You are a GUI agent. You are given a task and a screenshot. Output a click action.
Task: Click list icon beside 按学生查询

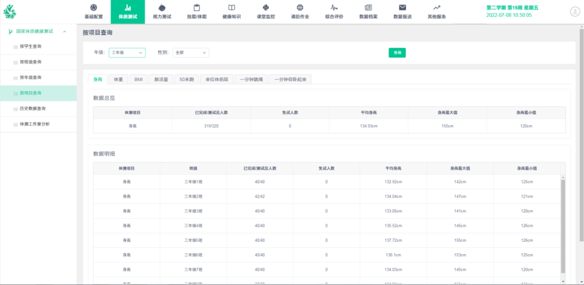pyautogui.click(x=16, y=47)
